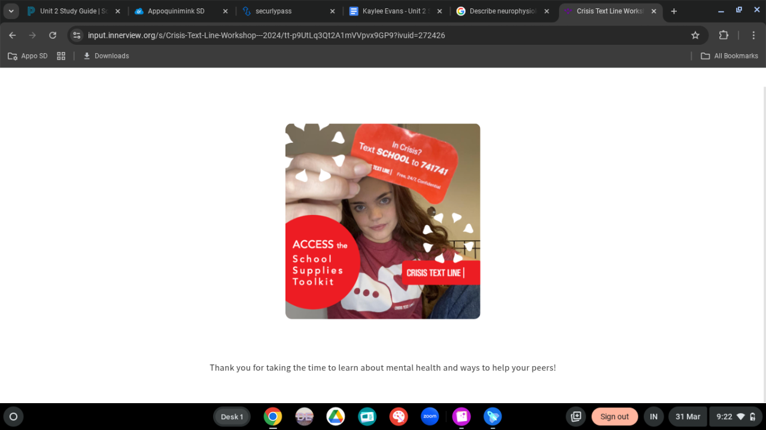The image size is (766, 430).
Task: Close the securlypass tab
Action: (332, 11)
